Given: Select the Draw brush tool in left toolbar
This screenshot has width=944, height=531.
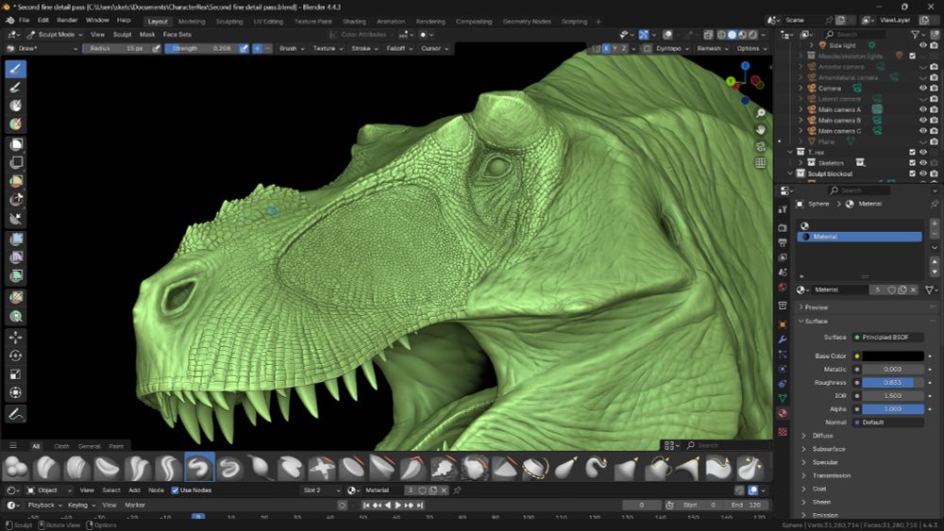Looking at the screenshot, I should 16,69.
